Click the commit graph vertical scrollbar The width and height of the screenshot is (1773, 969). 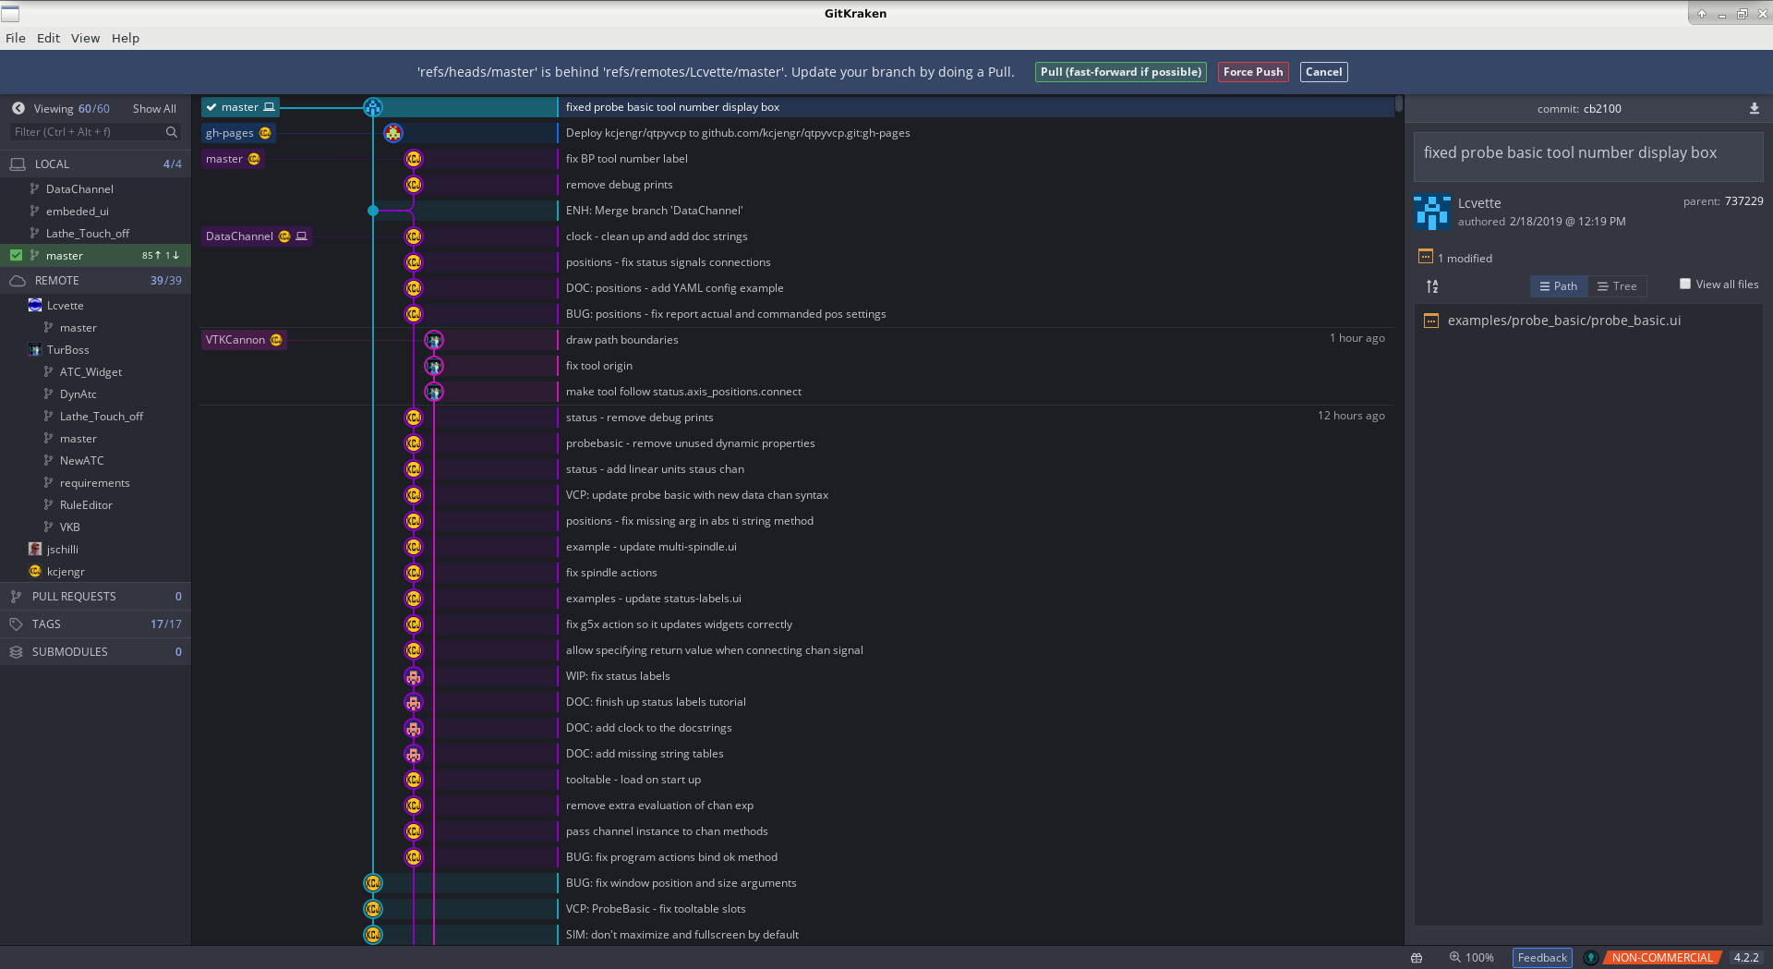point(1399,104)
